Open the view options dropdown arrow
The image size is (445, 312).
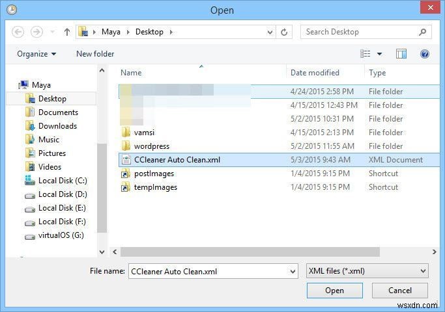pos(379,54)
